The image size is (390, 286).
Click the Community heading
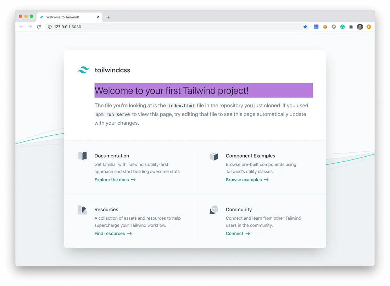(239, 210)
